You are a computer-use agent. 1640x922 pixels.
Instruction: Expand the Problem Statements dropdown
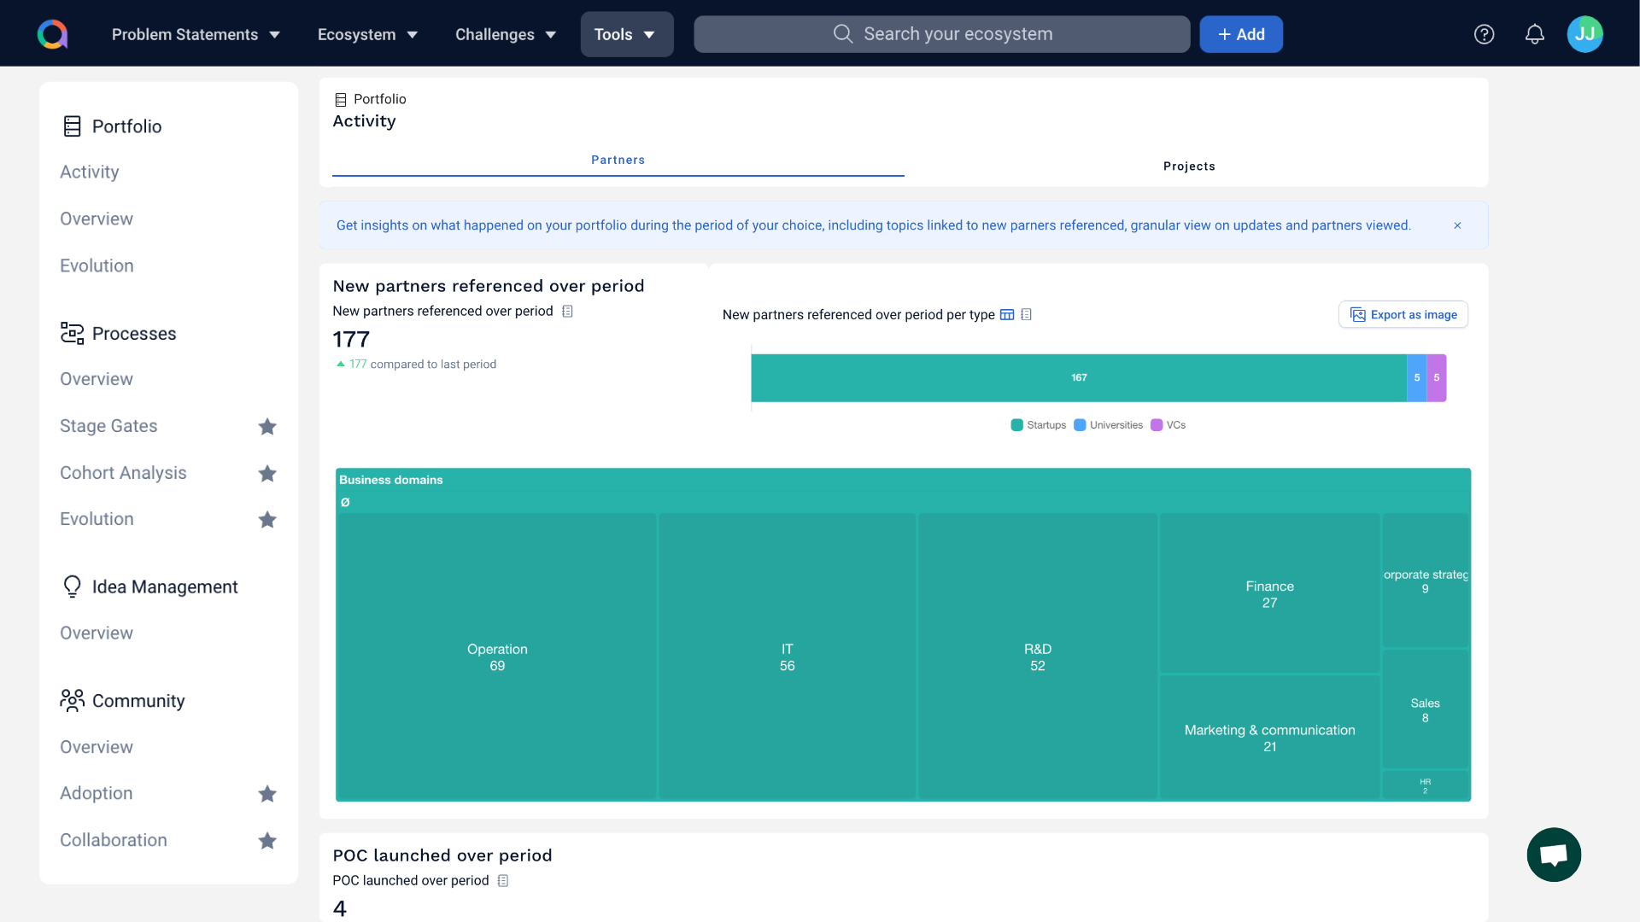pyautogui.click(x=196, y=34)
